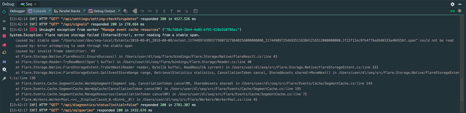Click the first Step Into down arrow
The image size is (466, 113).
(x=157, y=11)
